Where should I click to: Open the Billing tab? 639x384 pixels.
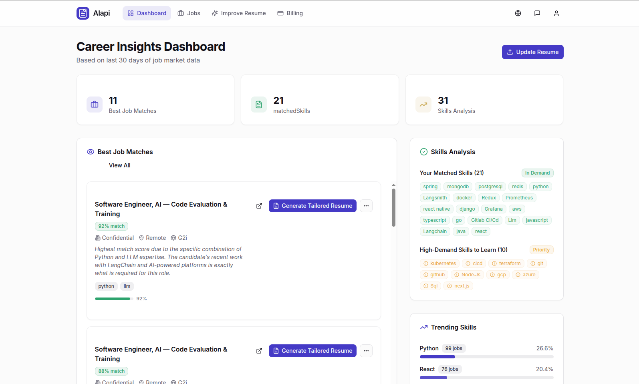(290, 13)
